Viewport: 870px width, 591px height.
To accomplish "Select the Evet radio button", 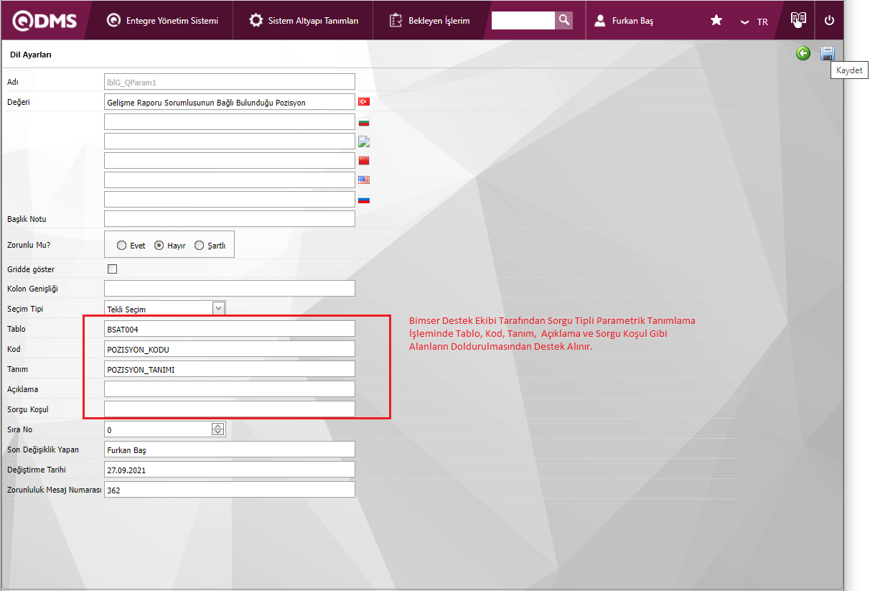I will 121,245.
